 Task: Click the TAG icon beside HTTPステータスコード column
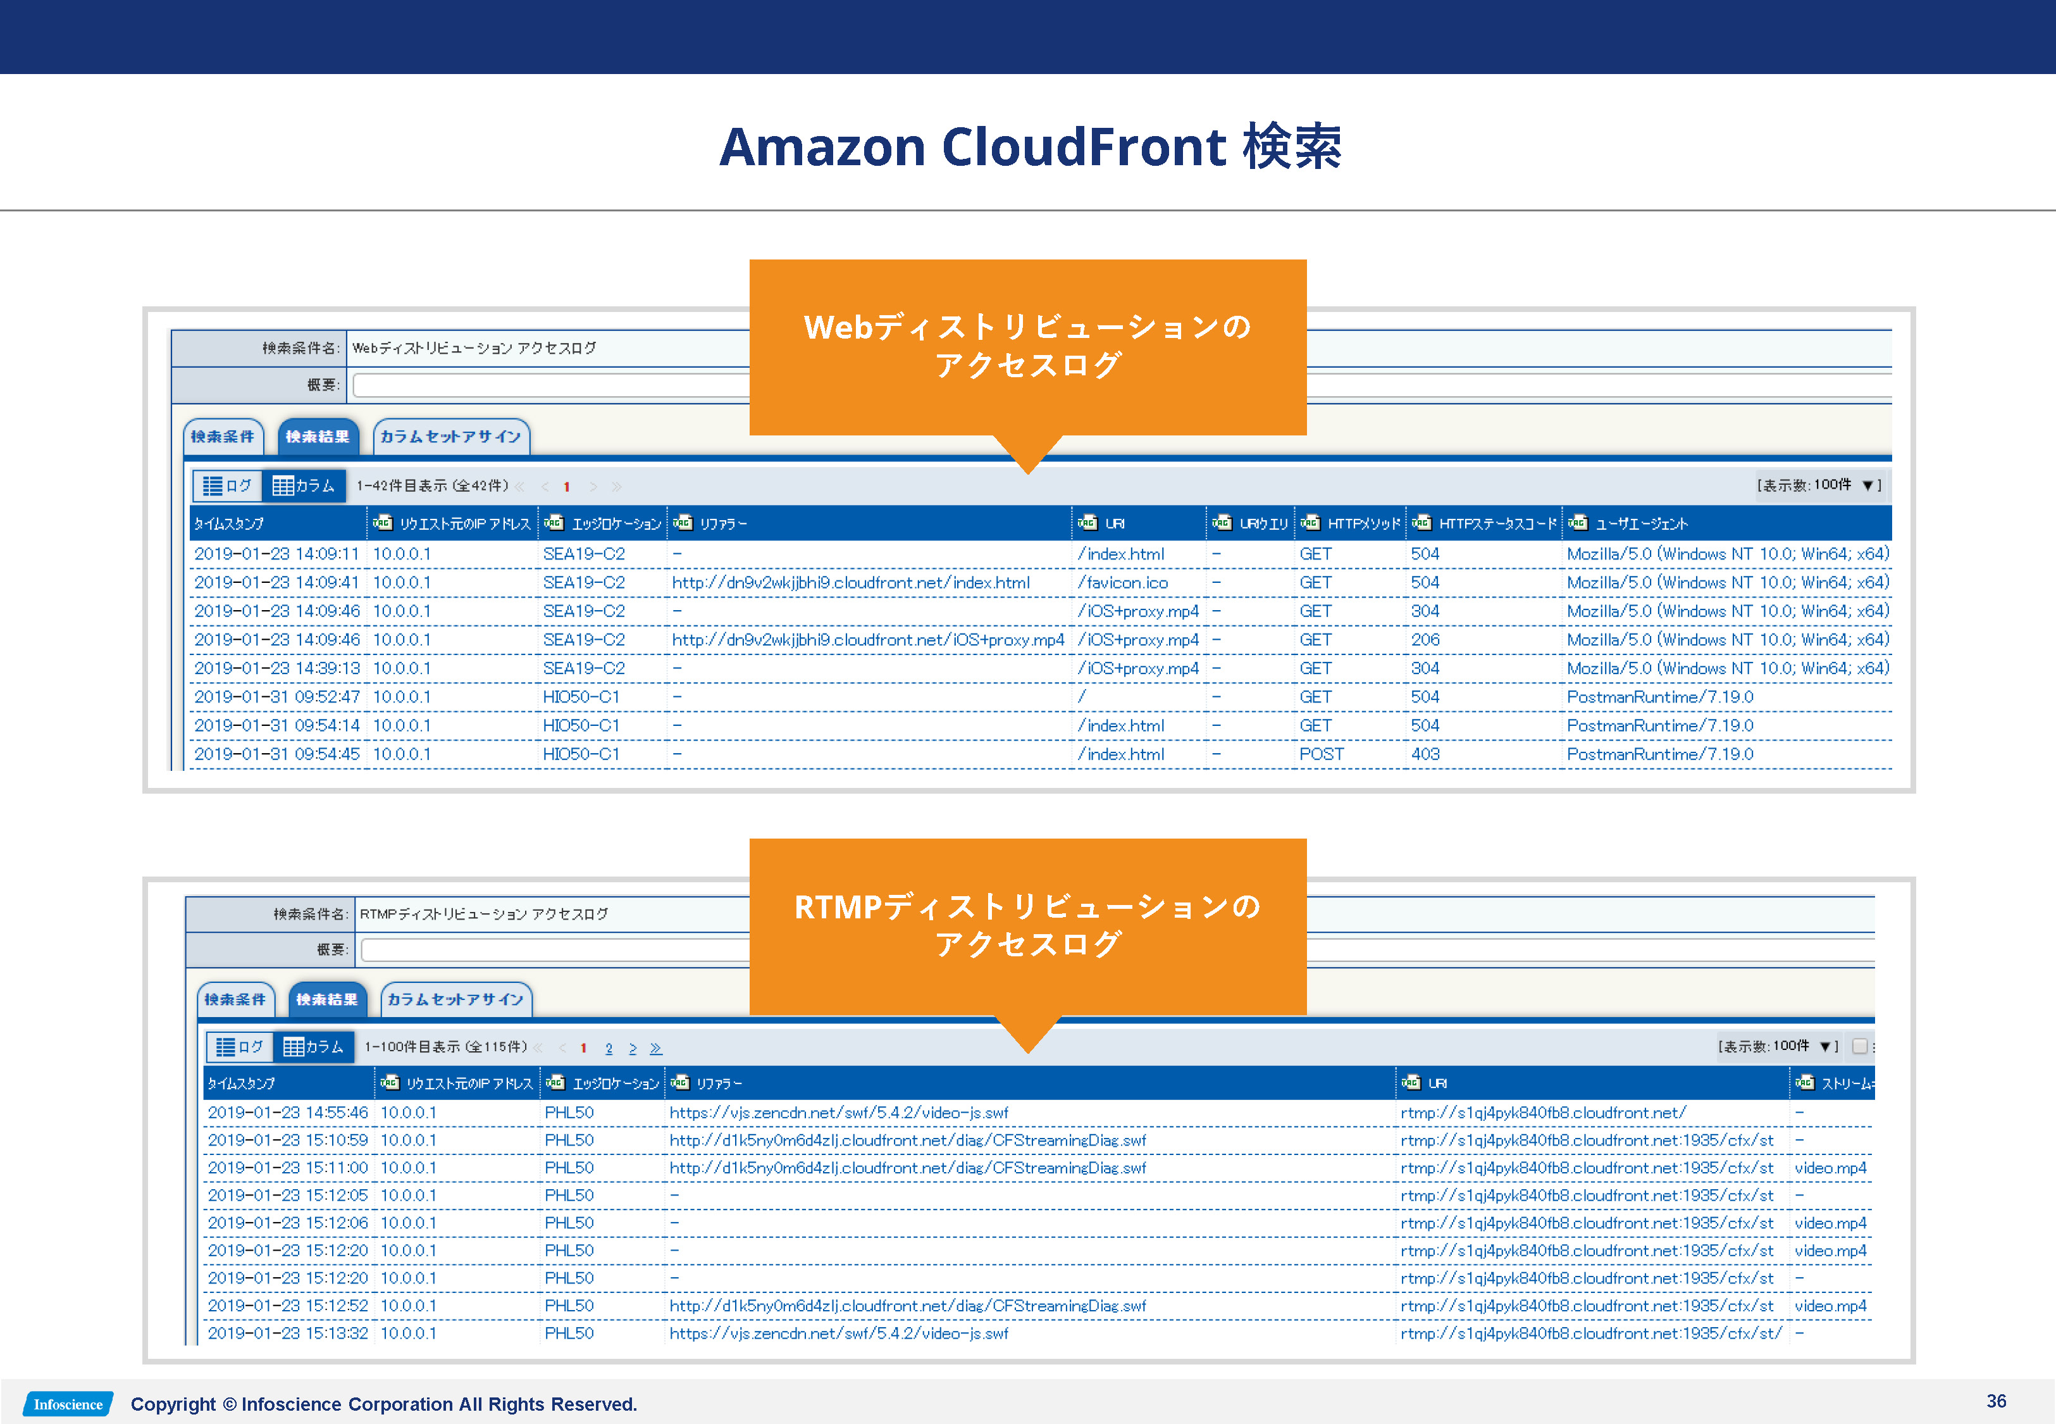[x=1421, y=523]
